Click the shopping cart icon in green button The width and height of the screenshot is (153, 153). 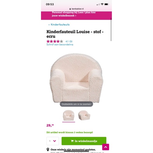(72, 141)
